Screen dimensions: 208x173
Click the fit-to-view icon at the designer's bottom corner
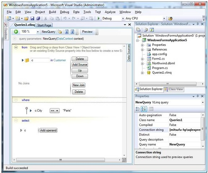click(124, 160)
